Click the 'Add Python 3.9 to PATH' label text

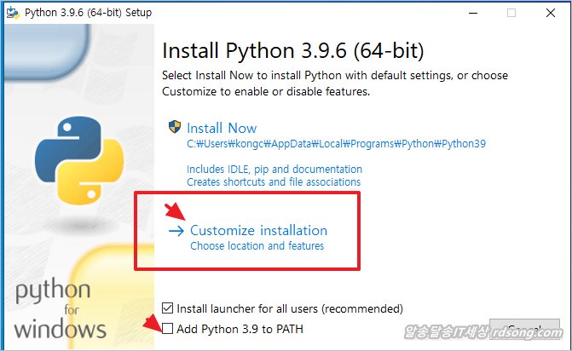coord(240,329)
